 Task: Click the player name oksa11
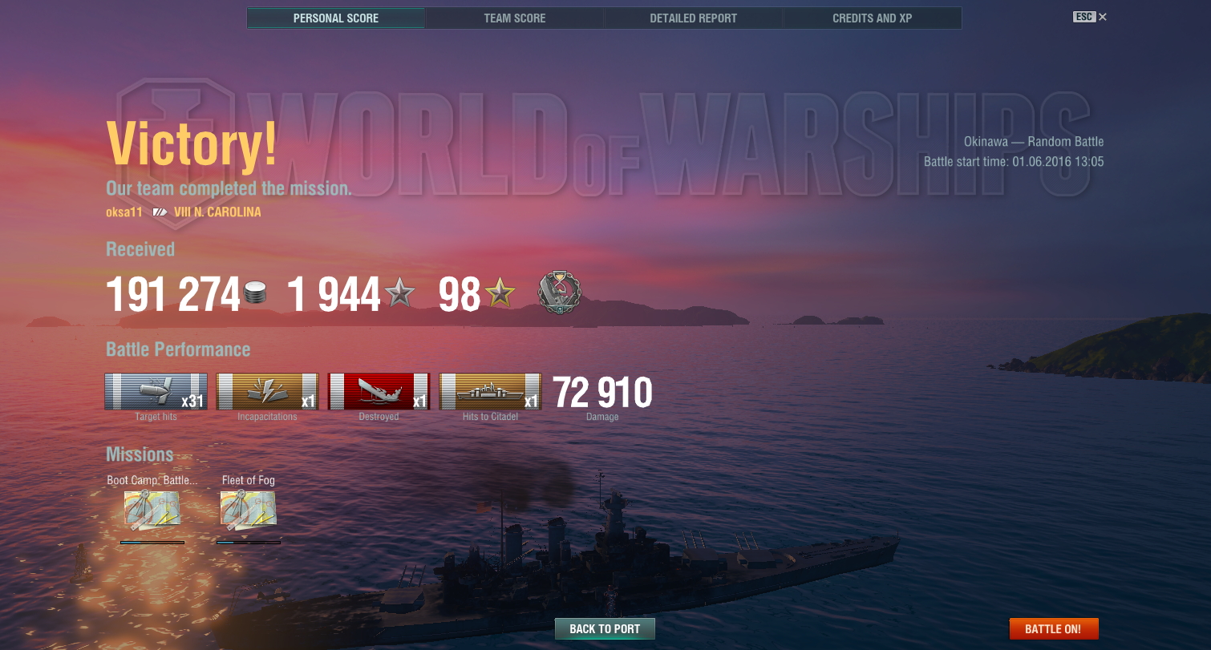[x=124, y=212]
